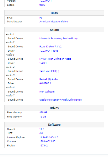Select .NET version 4.8
The width and height of the screenshot is (108, 161).
pos(41,133)
